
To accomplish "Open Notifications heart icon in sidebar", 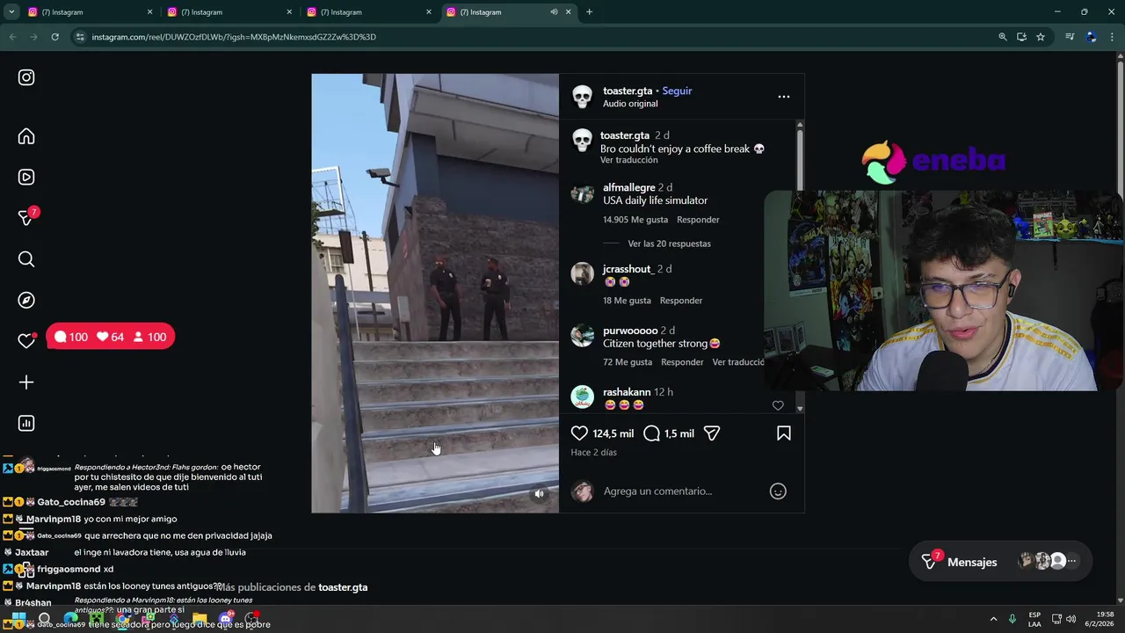I will click(x=26, y=341).
